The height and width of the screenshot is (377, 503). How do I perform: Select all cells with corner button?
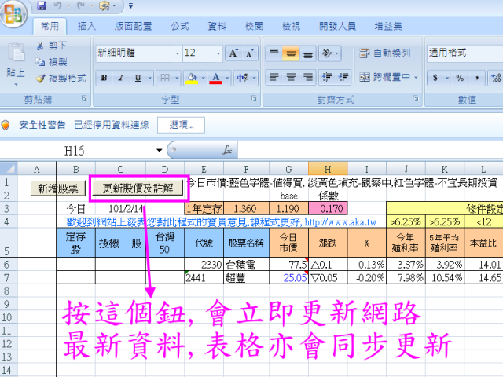tap(9, 169)
